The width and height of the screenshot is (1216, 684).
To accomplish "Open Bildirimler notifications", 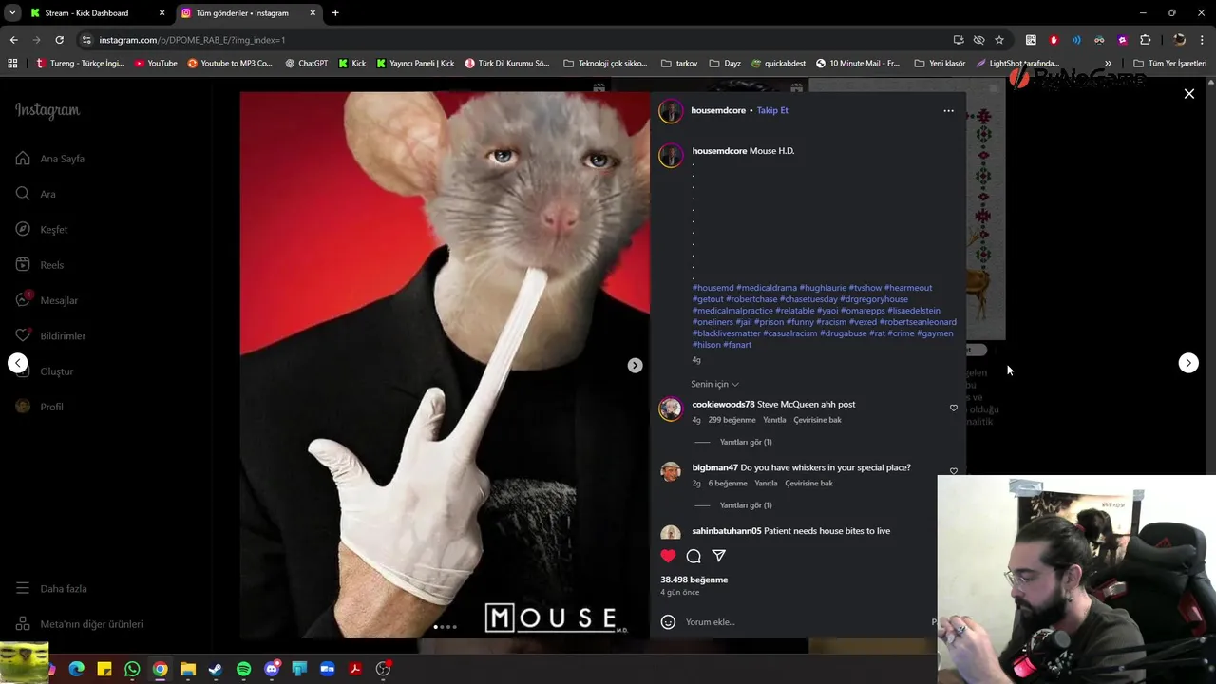I will pyautogui.click(x=50, y=335).
